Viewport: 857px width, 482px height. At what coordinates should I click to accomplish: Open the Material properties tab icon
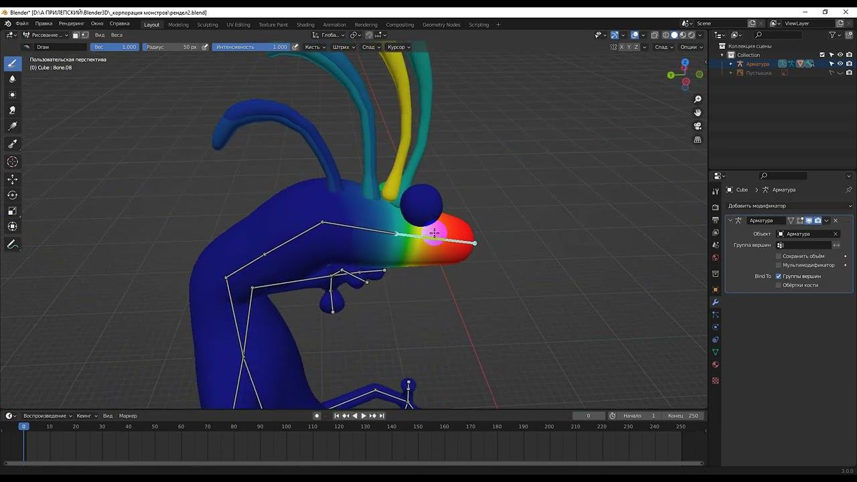pos(715,365)
